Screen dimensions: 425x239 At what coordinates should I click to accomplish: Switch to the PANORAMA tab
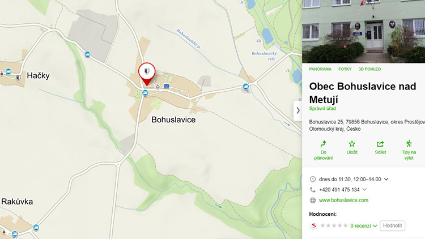(320, 69)
